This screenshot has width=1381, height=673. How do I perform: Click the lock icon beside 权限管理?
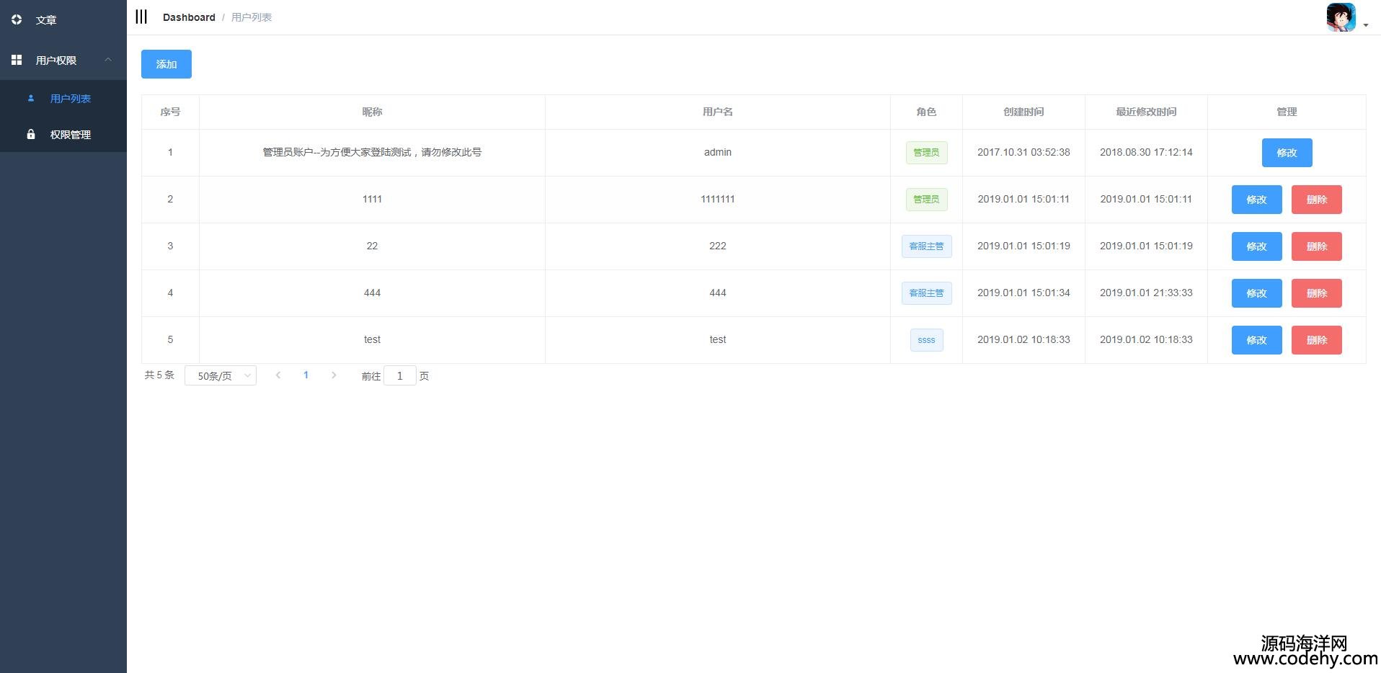pyautogui.click(x=31, y=135)
